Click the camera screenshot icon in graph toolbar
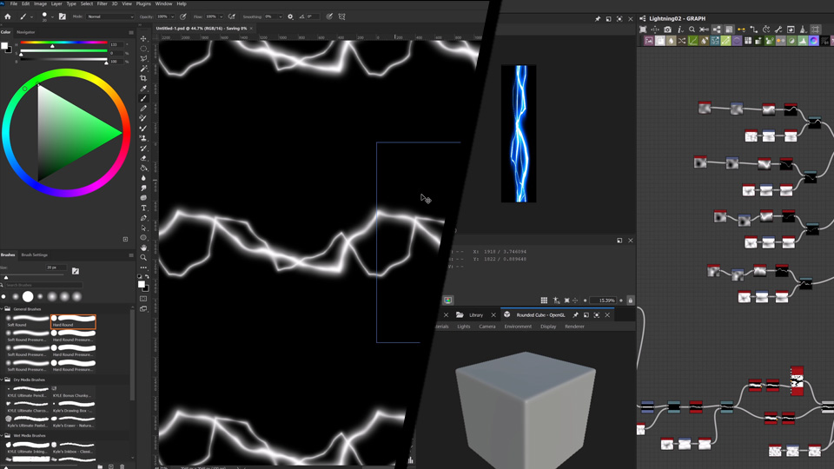The height and width of the screenshot is (469, 834). click(667, 30)
